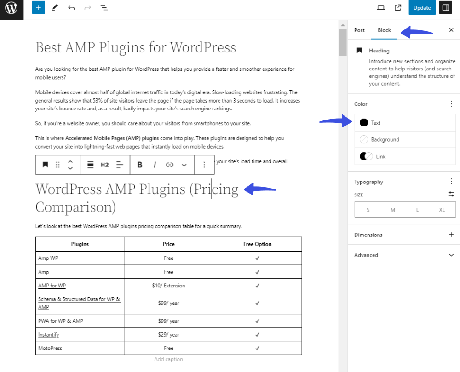
Task: Open the Background color picker
Action: point(405,139)
